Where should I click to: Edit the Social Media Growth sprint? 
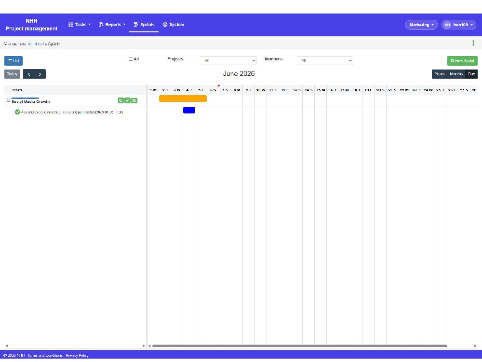click(128, 100)
